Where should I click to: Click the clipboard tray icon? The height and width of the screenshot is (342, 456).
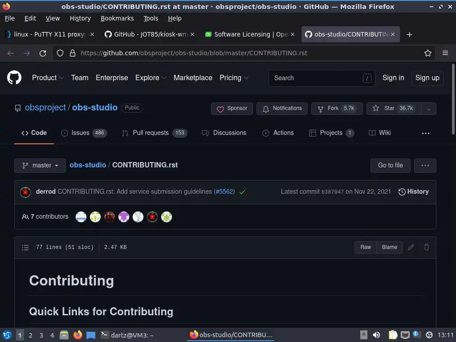393,335
